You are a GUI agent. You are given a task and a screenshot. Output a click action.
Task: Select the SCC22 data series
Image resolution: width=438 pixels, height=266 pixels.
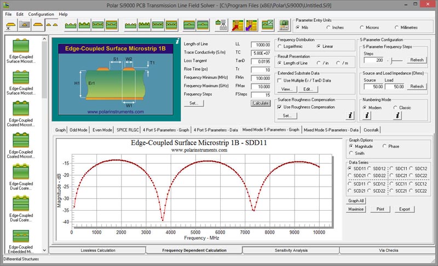point(418,191)
